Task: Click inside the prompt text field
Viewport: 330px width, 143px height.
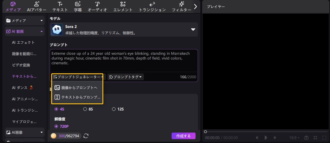Action: [x=124, y=61]
